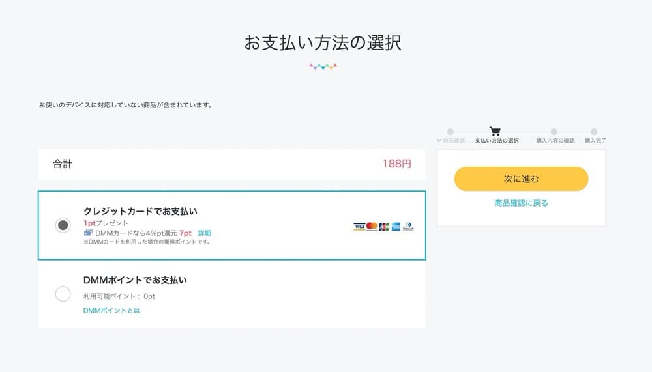
Task: Click the Diners Club logo
Action: pyautogui.click(x=408, y=227)
